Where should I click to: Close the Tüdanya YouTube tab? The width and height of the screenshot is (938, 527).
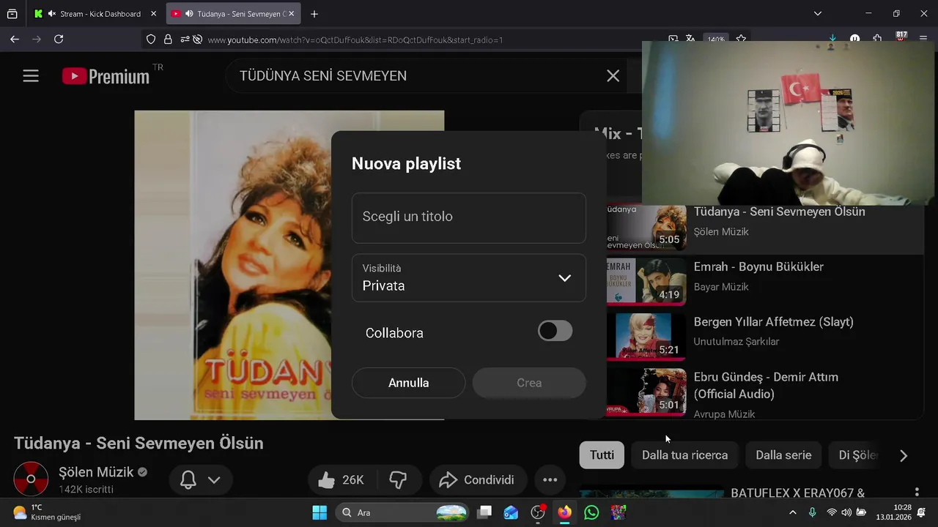(x=291, y=14)
